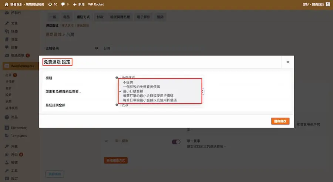333x182 pixels.
Task: Open 設定 under WooCommerce submenu
Action: tap(9, 95)
